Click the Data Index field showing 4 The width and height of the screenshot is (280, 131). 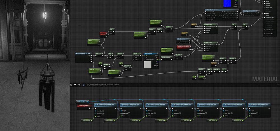pos(206,113)
